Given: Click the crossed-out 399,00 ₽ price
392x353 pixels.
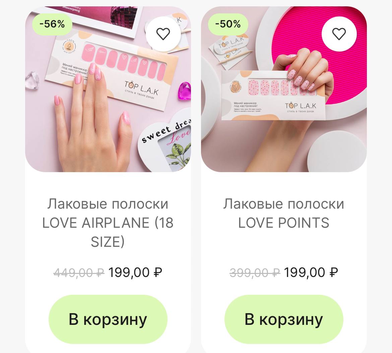Looking at the screenshot, I should tap(255, 272).
